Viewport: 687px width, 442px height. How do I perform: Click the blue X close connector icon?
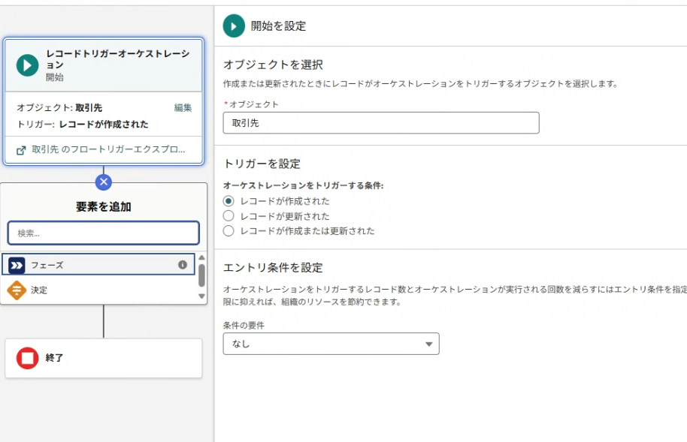104,182
